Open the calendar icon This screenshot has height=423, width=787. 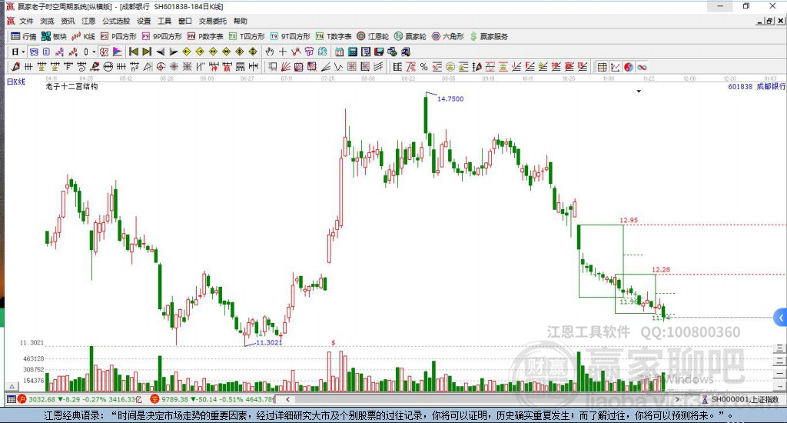tap(339, 52)
